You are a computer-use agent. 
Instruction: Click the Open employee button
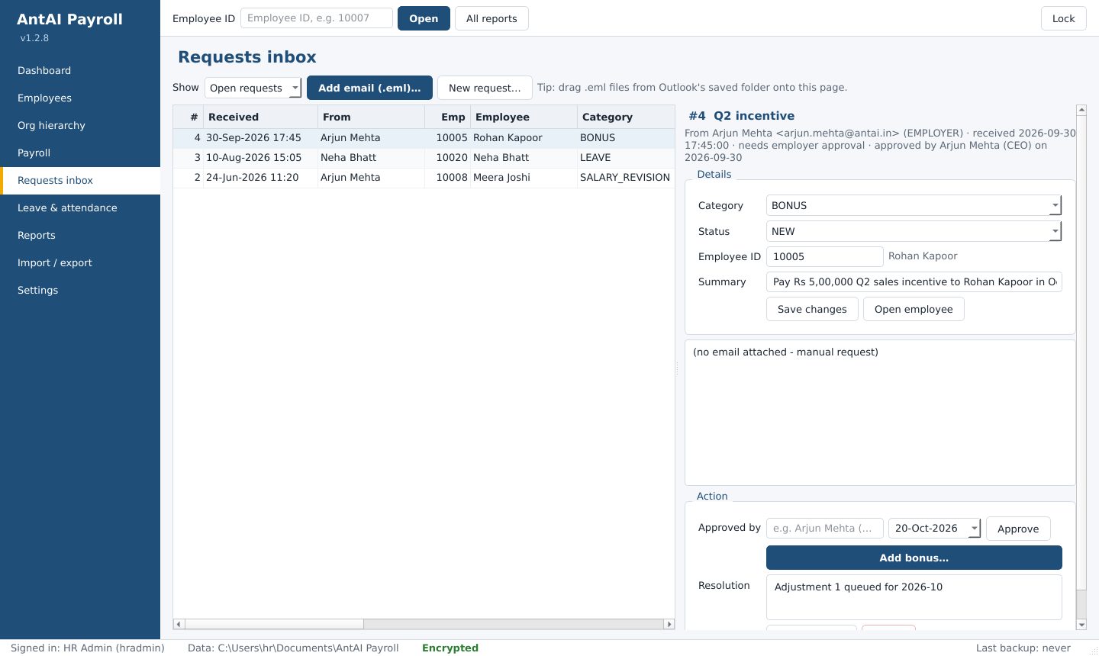(914, 309)
